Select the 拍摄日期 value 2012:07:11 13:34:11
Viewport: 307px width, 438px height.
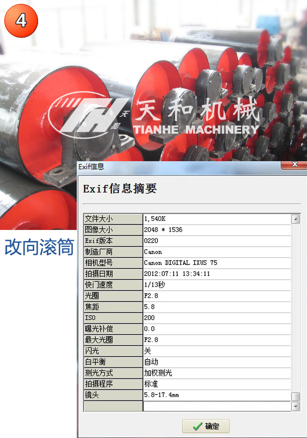tap(177, 274)
